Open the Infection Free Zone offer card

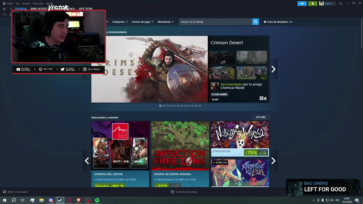point(180,154)
